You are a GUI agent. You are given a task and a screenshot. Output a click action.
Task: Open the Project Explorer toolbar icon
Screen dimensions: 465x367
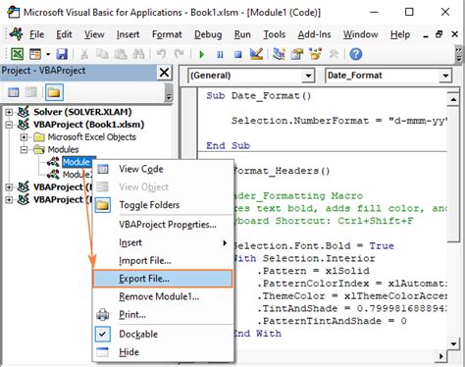279,54
